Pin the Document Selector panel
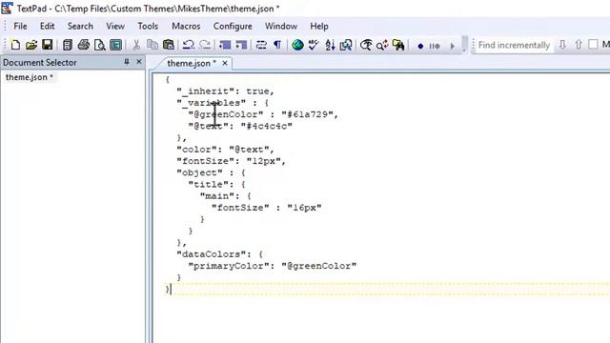The width and height of the screenshot is (610, 343). 127,62
